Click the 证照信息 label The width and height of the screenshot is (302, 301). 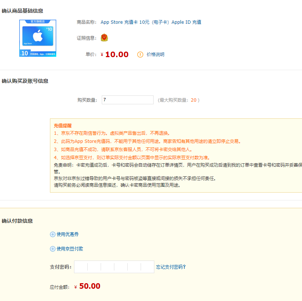(x=87, y=38)
